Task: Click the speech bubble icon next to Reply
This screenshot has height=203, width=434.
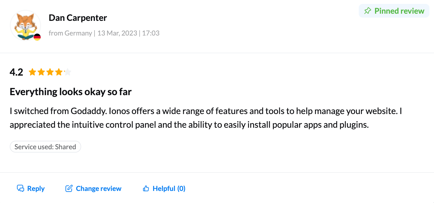Action: [20, 188]
